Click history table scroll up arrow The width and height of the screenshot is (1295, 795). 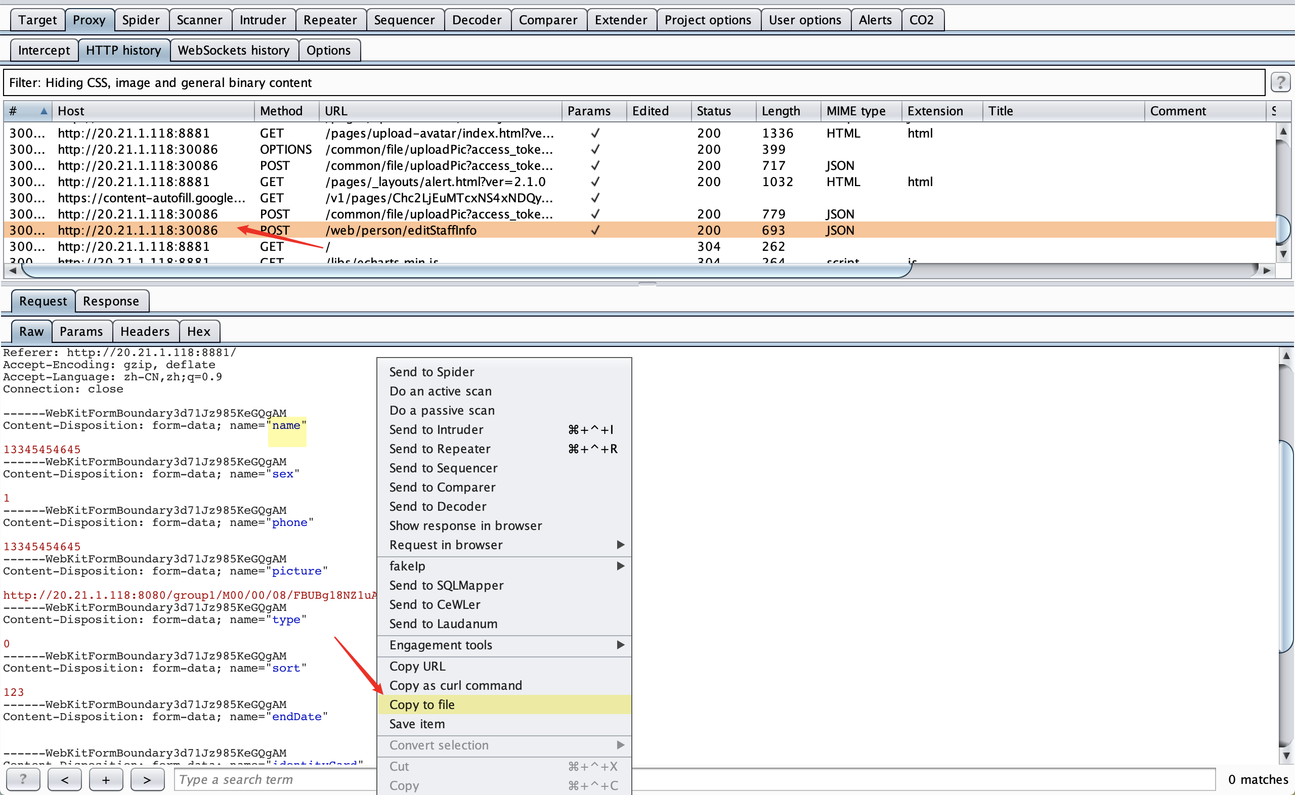click(x=1283, y=131)
